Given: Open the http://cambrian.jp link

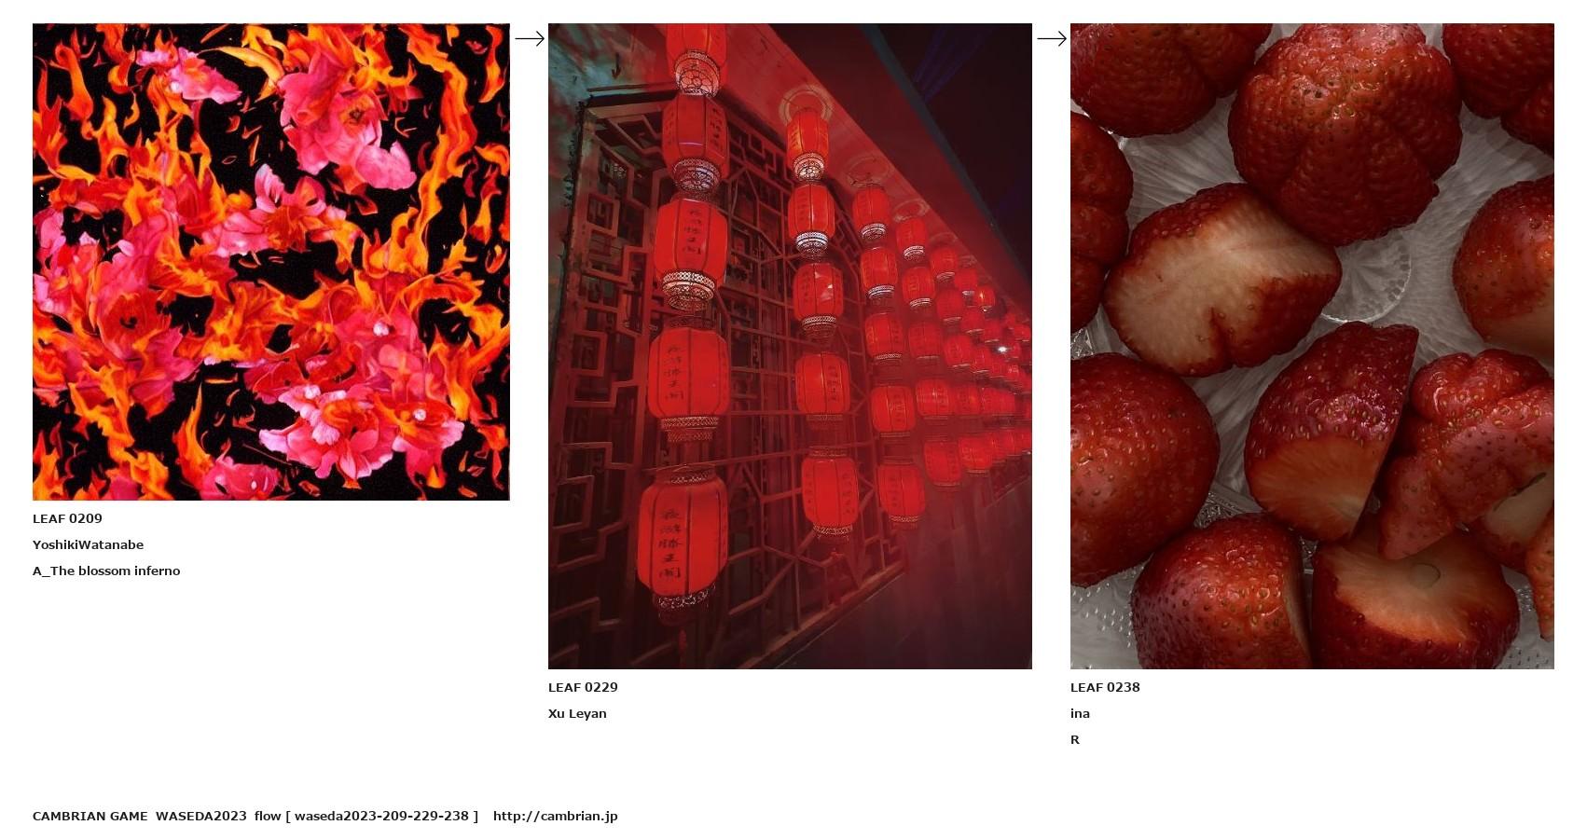Looking at the screenshot, I should [x=555, y=816].
